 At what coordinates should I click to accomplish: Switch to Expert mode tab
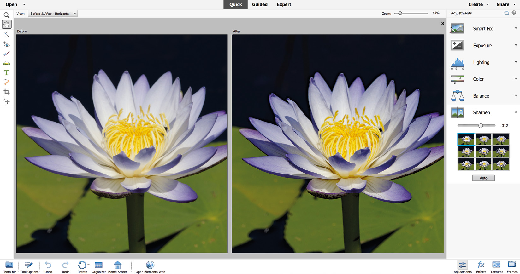coord(284,4)
